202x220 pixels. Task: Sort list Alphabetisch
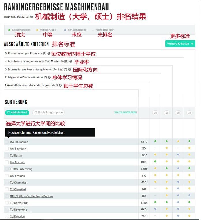coord(17,113)
